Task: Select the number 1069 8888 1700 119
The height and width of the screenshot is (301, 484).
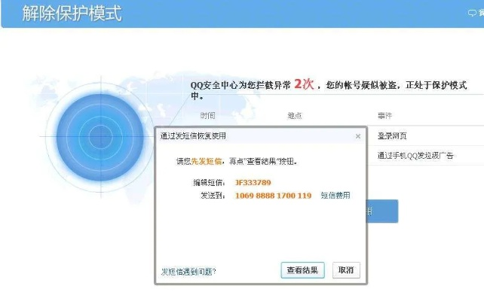Action: pos(273,196)
